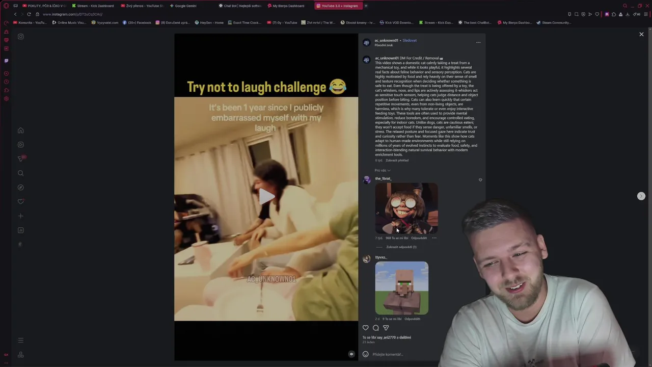Open browser tab search magnifier icon

[x=625, y=6]
